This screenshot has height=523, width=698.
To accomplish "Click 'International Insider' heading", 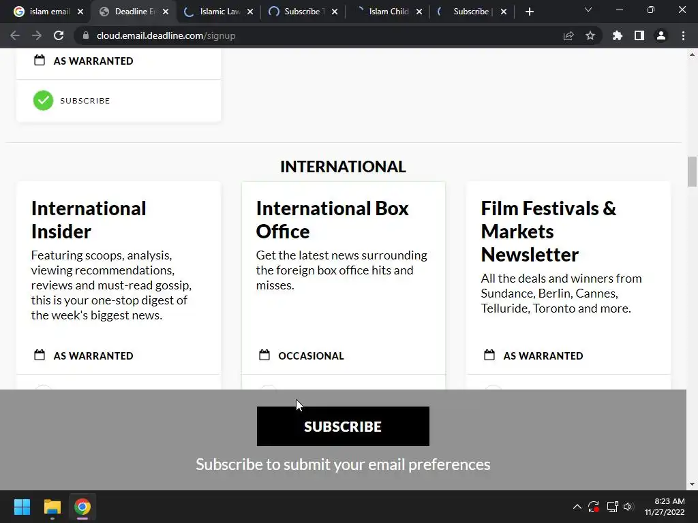I will click(89, 220).
